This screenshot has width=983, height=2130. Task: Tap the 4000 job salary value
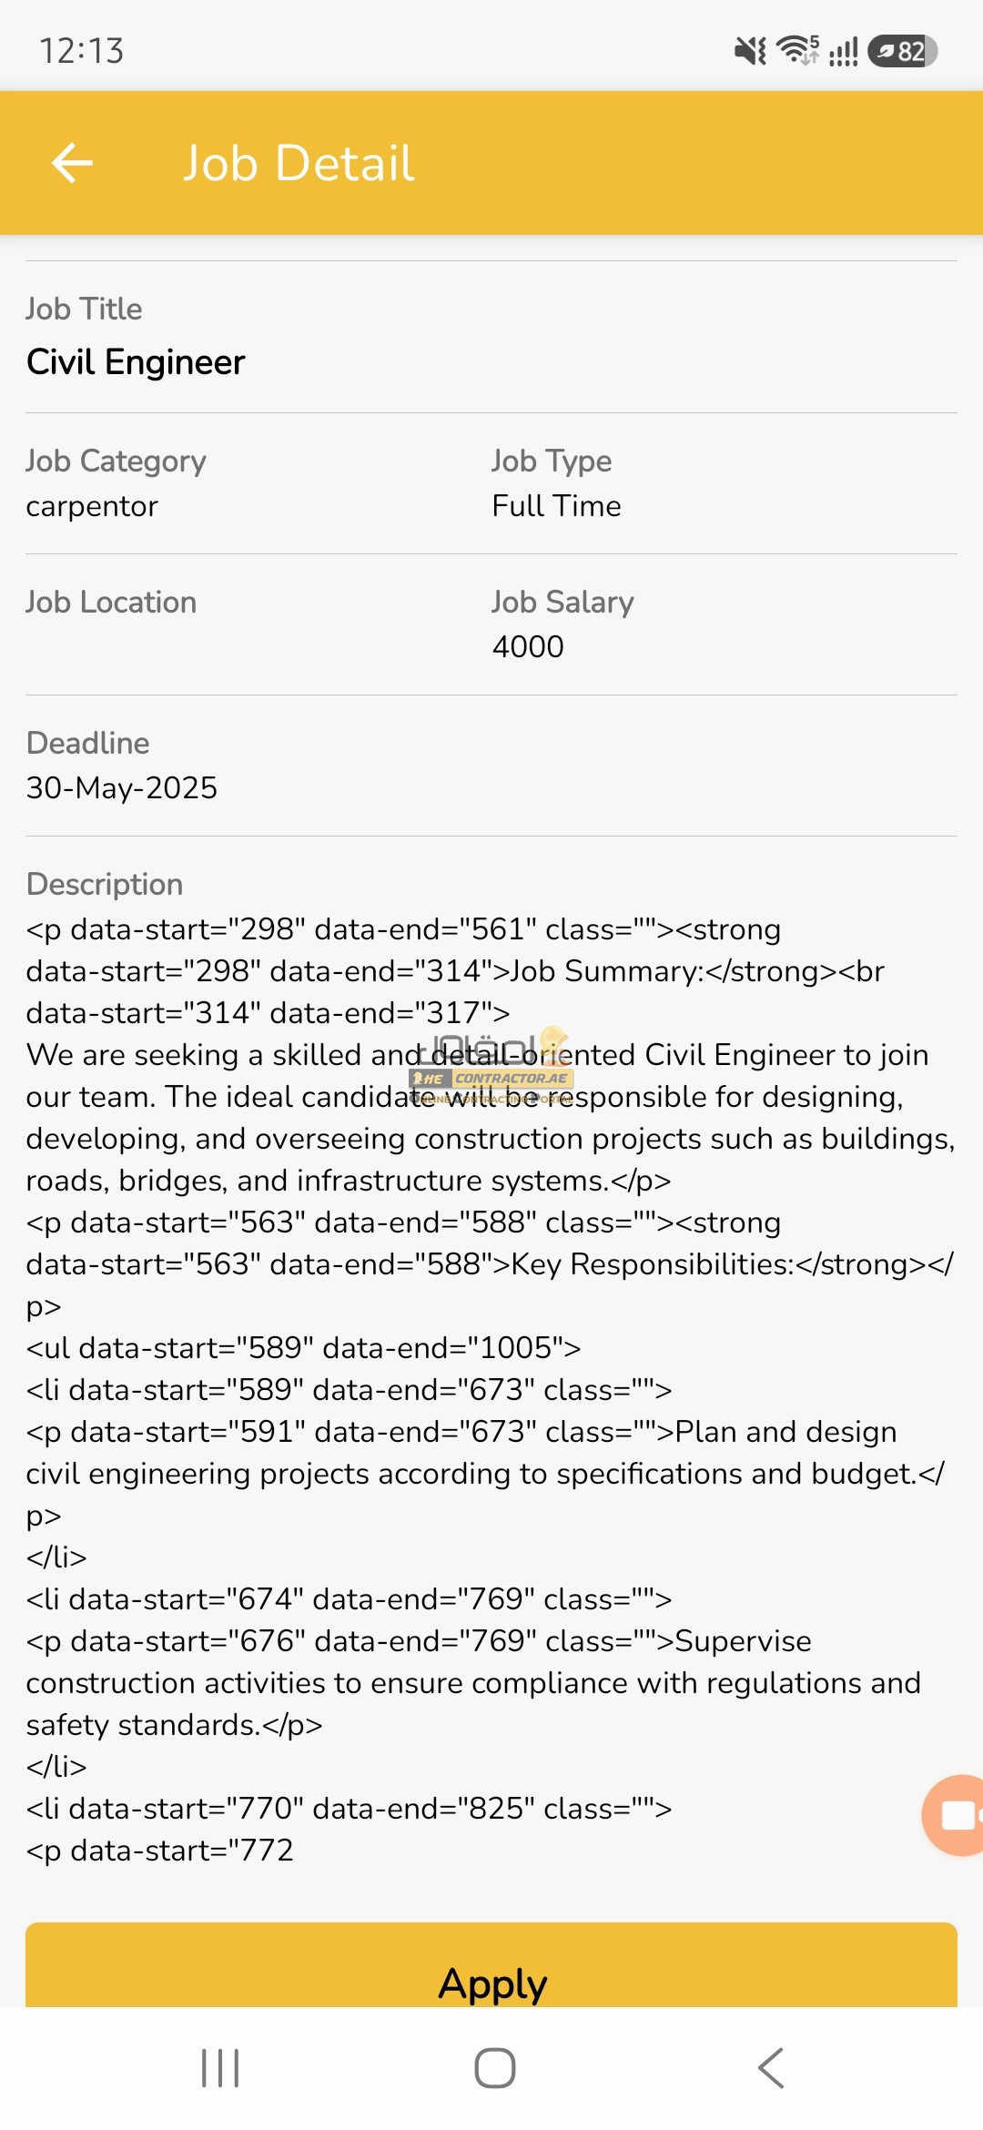[x=528, y=647]
